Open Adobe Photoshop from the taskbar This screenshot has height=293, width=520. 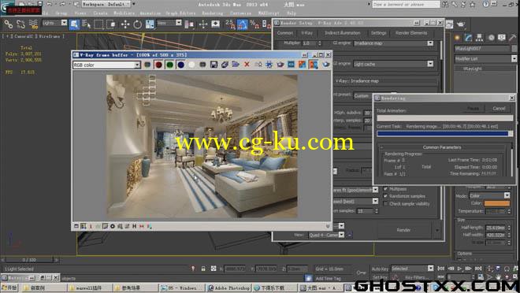tap(229, 287)
